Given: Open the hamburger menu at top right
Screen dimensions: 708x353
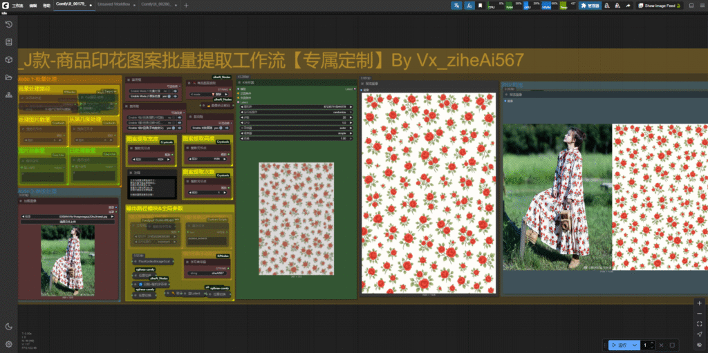Looking at the screenshot, I should tap(702, 6).
